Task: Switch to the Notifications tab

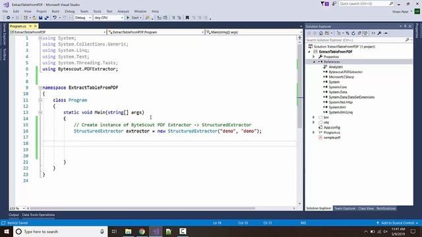Action: (386, 208)
